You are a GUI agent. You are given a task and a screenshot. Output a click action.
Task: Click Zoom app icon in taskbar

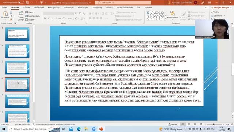tap(94, 129)
